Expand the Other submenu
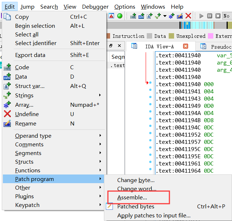This screenshot has height=221, width=232. pyautogui.click(x=100, y=187)
